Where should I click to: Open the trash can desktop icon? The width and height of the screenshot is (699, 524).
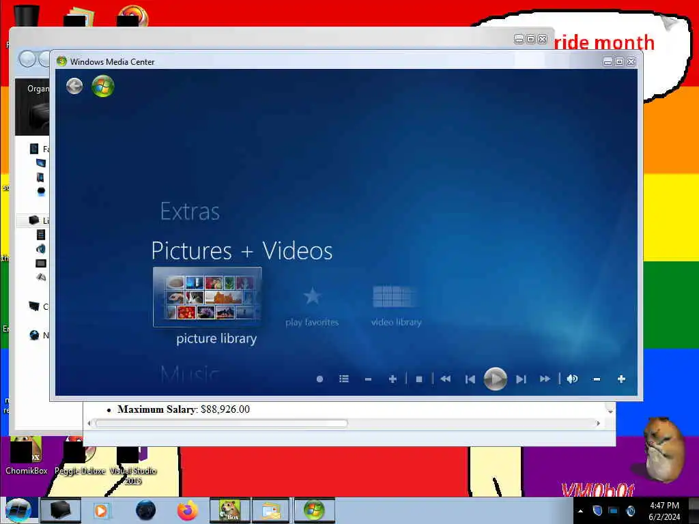[x=27, y=16]
